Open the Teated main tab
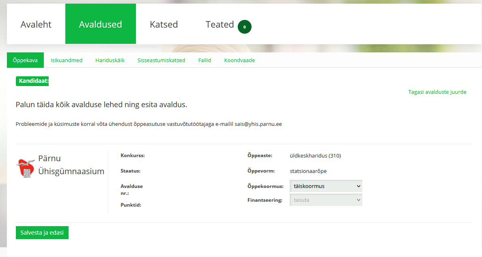The width and height of the screenshot is (482, 257). pos(219,24)
